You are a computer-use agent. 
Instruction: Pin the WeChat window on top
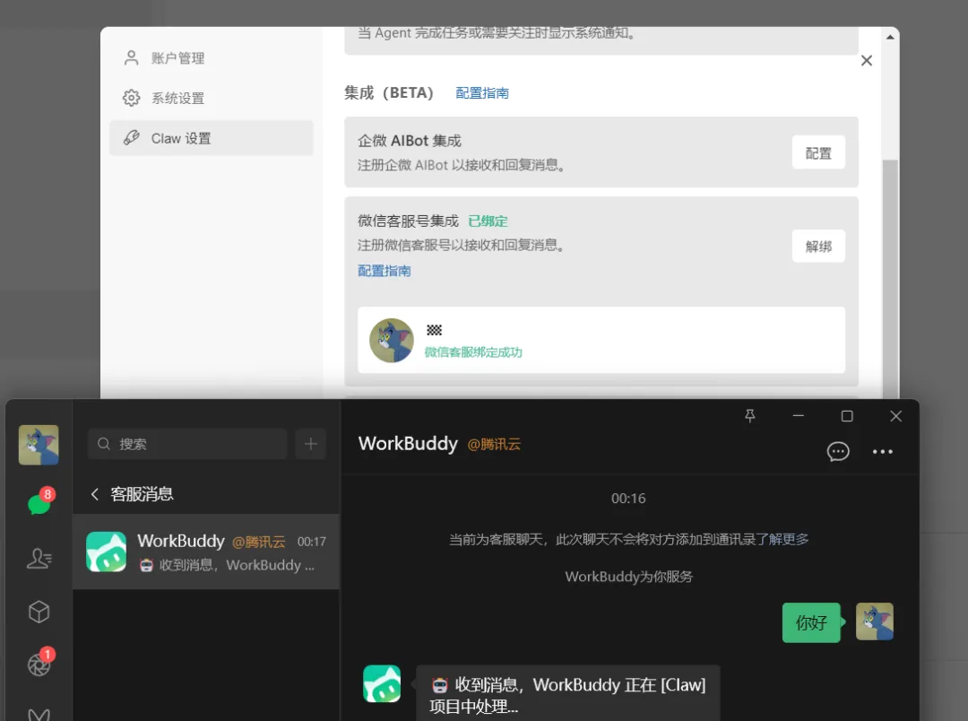click(x=749, y=416)
